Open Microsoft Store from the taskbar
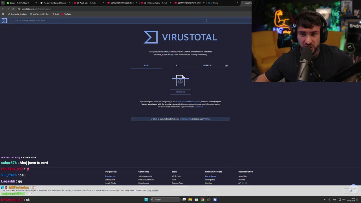361x203 pixels. click(196, 200)
